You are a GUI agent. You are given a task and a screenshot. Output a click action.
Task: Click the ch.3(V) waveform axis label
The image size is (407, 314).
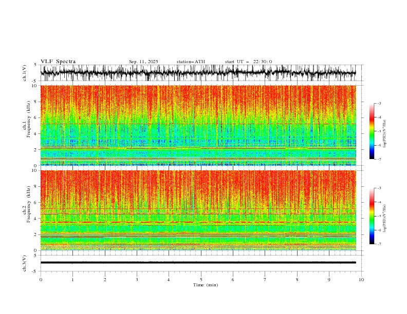[25, 263]
